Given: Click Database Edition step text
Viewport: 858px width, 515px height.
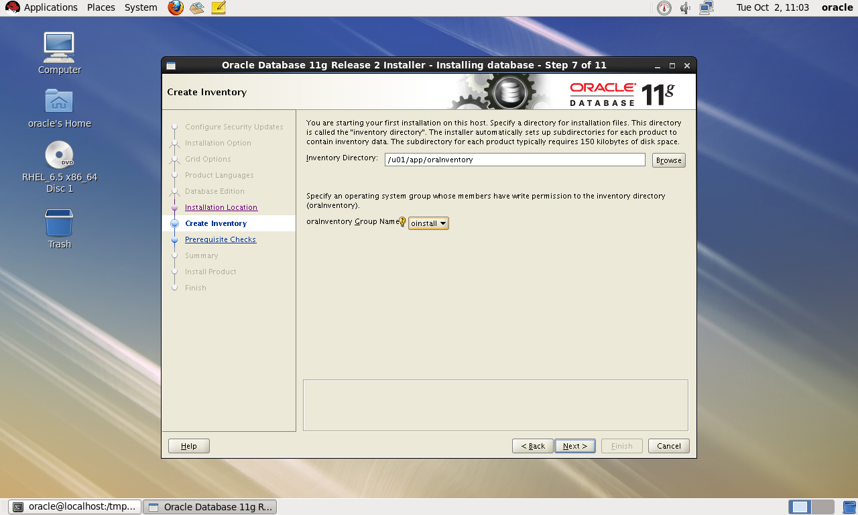Looking at the screenshot, I should [214, 191].
